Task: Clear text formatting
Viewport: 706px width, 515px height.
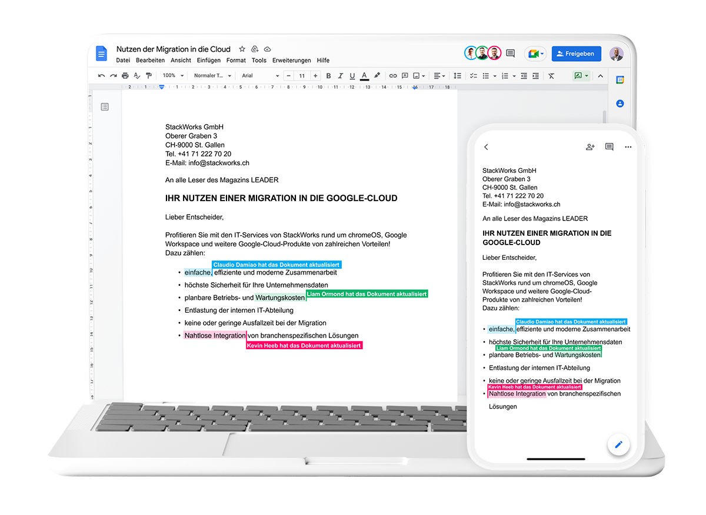Action: tap(551, 76)
